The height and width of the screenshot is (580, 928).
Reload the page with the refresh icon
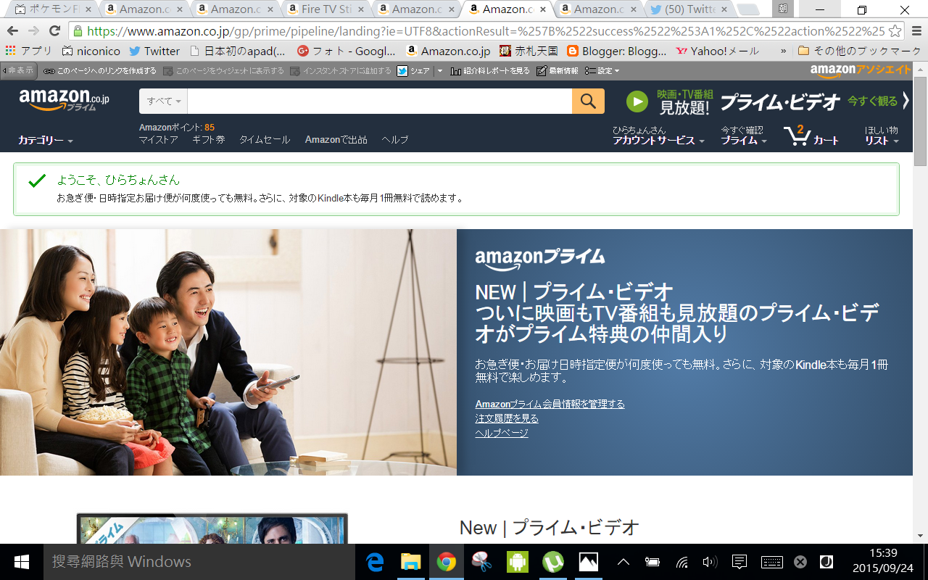pos(54,30)
